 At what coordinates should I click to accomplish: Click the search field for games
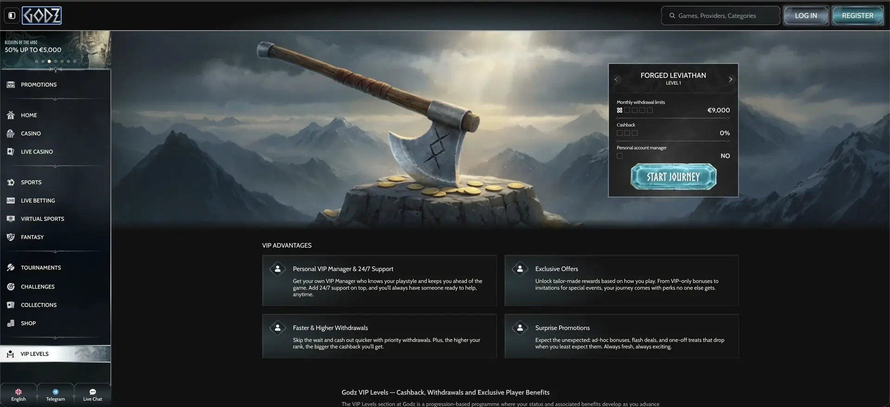point(720,16)
